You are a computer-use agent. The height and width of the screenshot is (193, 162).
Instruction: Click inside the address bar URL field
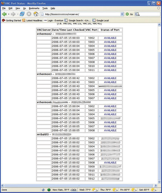81,14
